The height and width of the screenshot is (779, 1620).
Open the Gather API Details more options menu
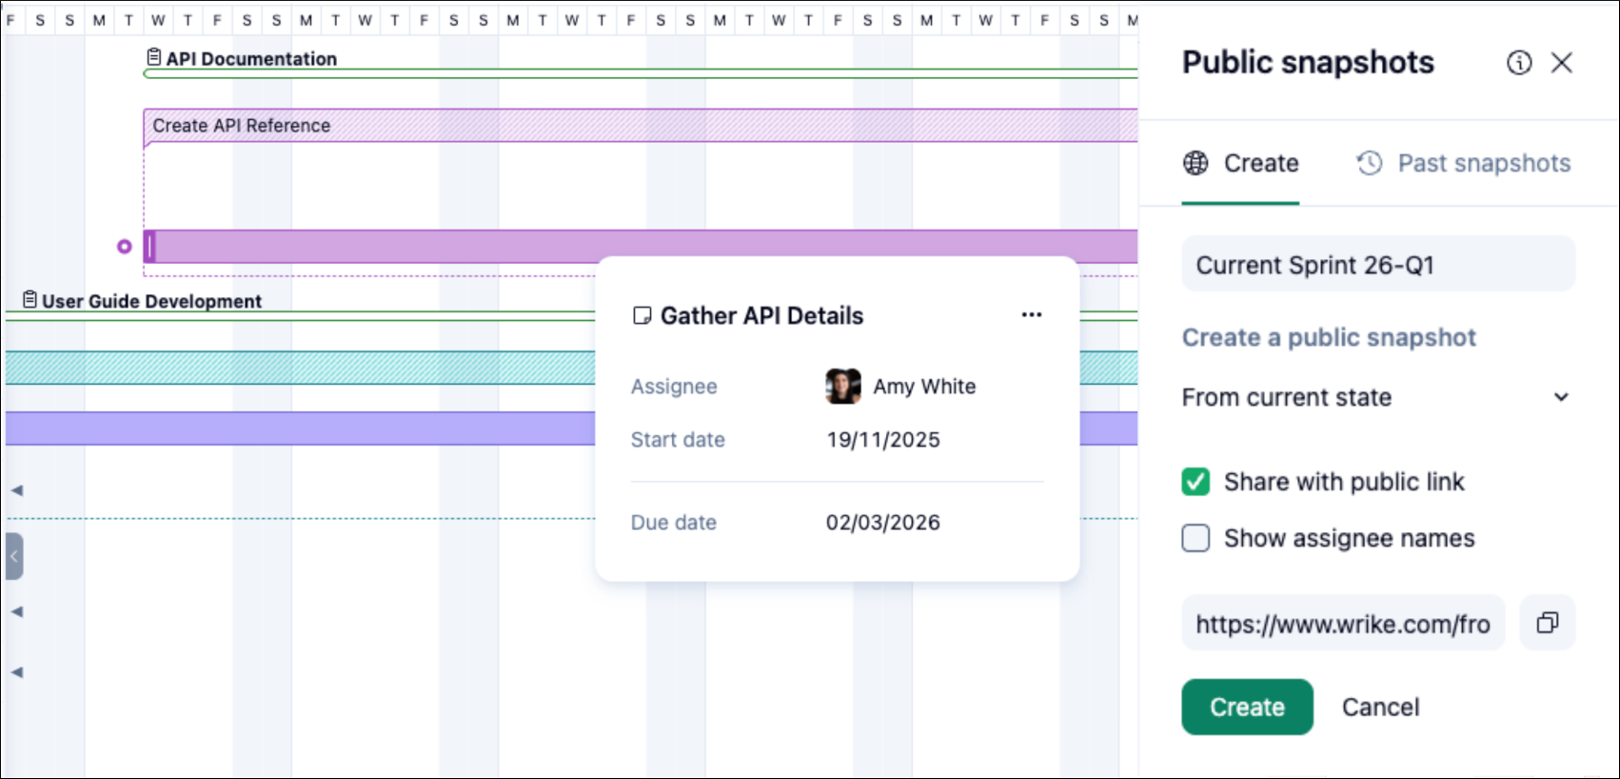1032,314
